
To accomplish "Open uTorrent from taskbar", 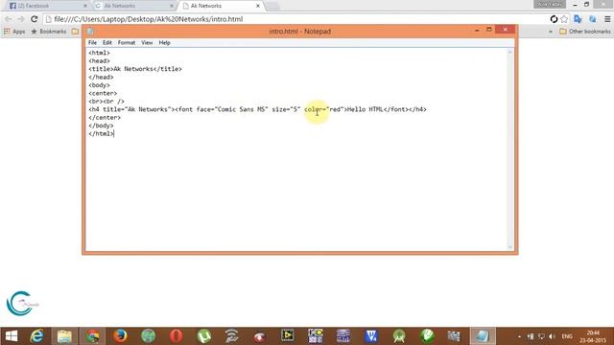I will tap(204, 336).
